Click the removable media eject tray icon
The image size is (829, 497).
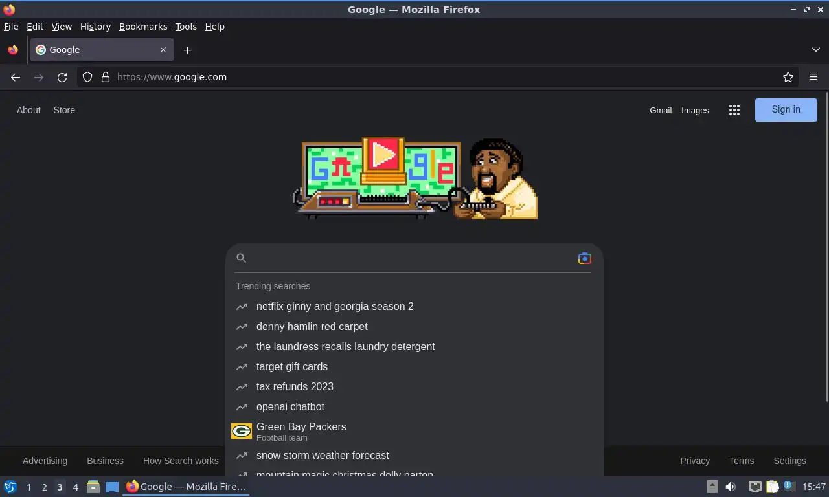coord(712,487)
